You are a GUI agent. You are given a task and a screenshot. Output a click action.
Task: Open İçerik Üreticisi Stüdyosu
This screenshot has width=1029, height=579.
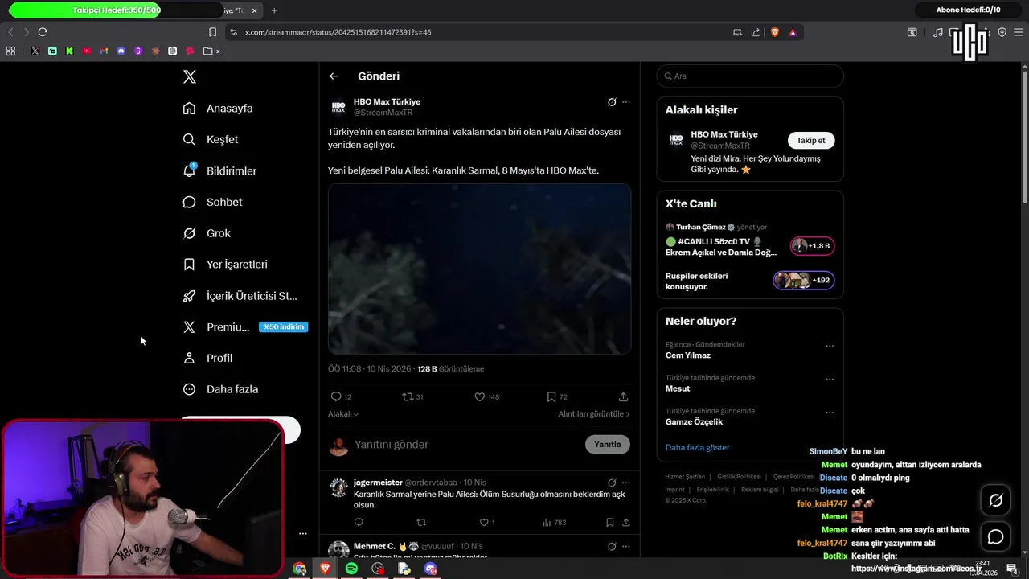coord(240,296)
